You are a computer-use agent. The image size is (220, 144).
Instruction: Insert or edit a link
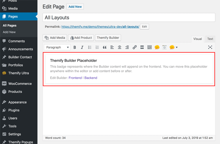[134, 47]
